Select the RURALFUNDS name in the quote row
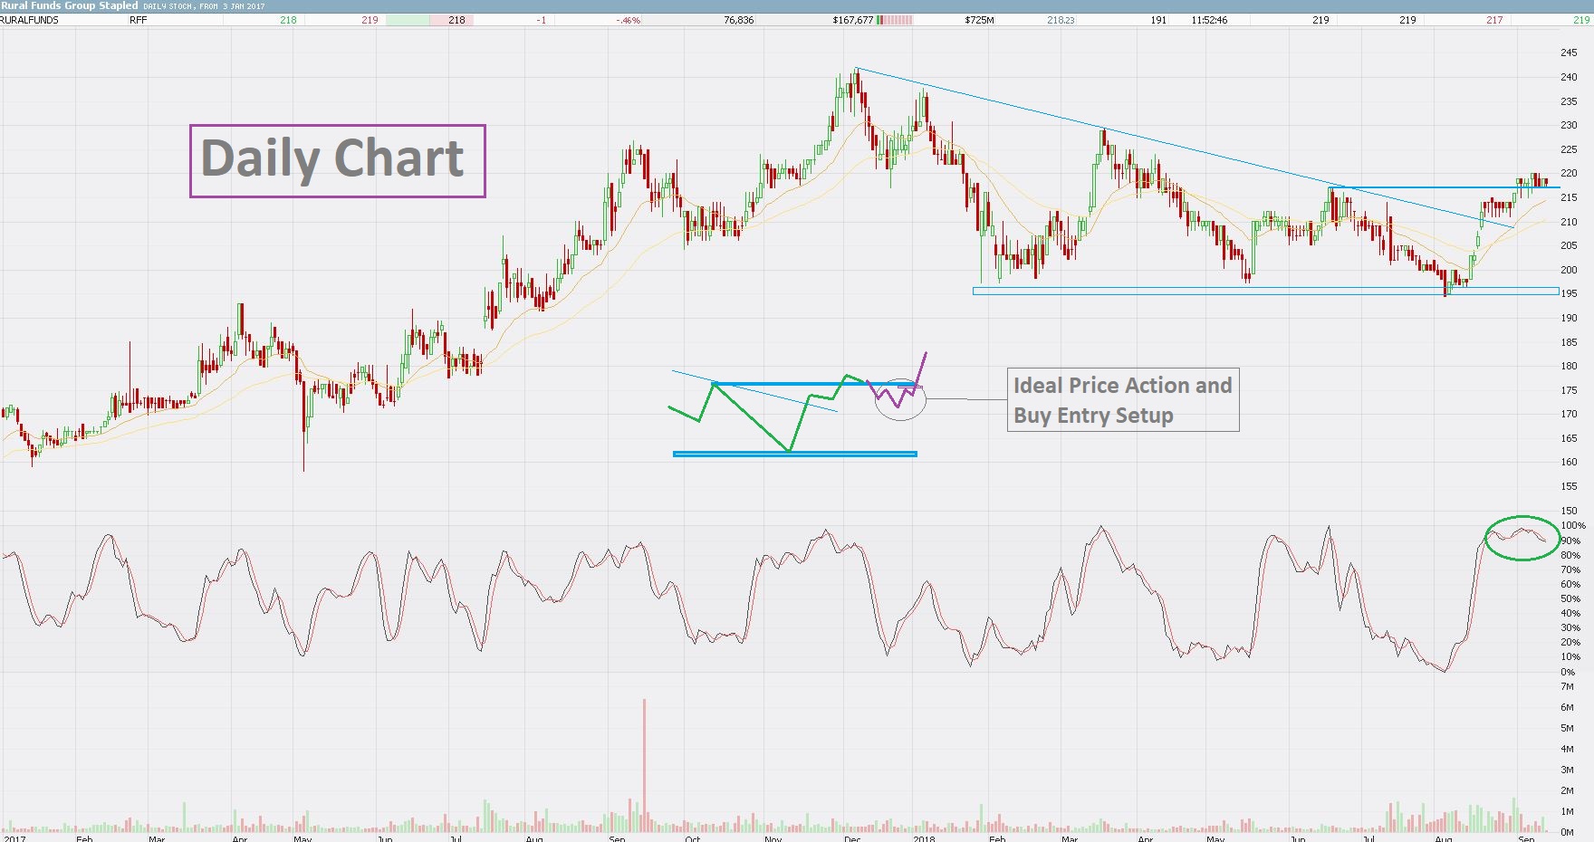The width and height of the screenshot is (1594, 842). pos(30,20)
